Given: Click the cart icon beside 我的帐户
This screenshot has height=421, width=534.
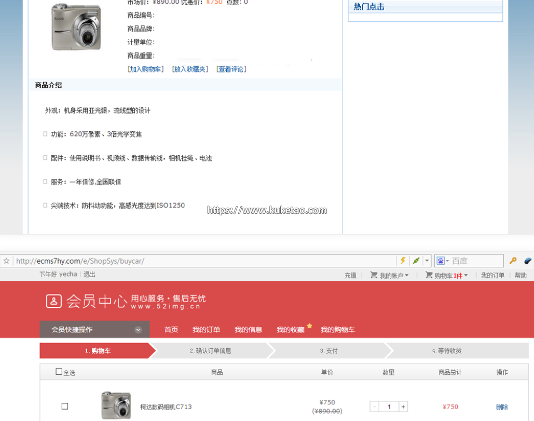Looking at the screenshot, I should click(x=374, y=275).
